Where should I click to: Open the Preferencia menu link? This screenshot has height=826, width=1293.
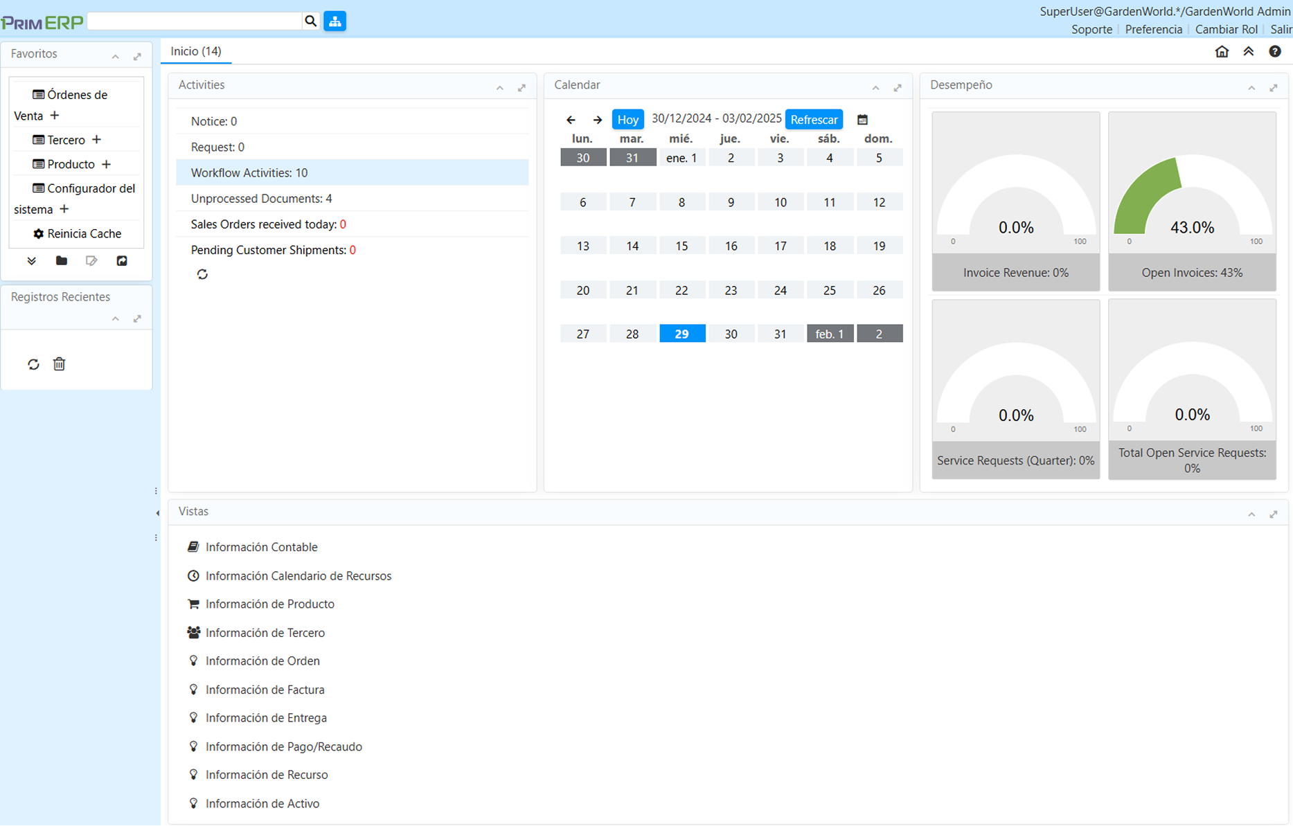coord(1153,30)
